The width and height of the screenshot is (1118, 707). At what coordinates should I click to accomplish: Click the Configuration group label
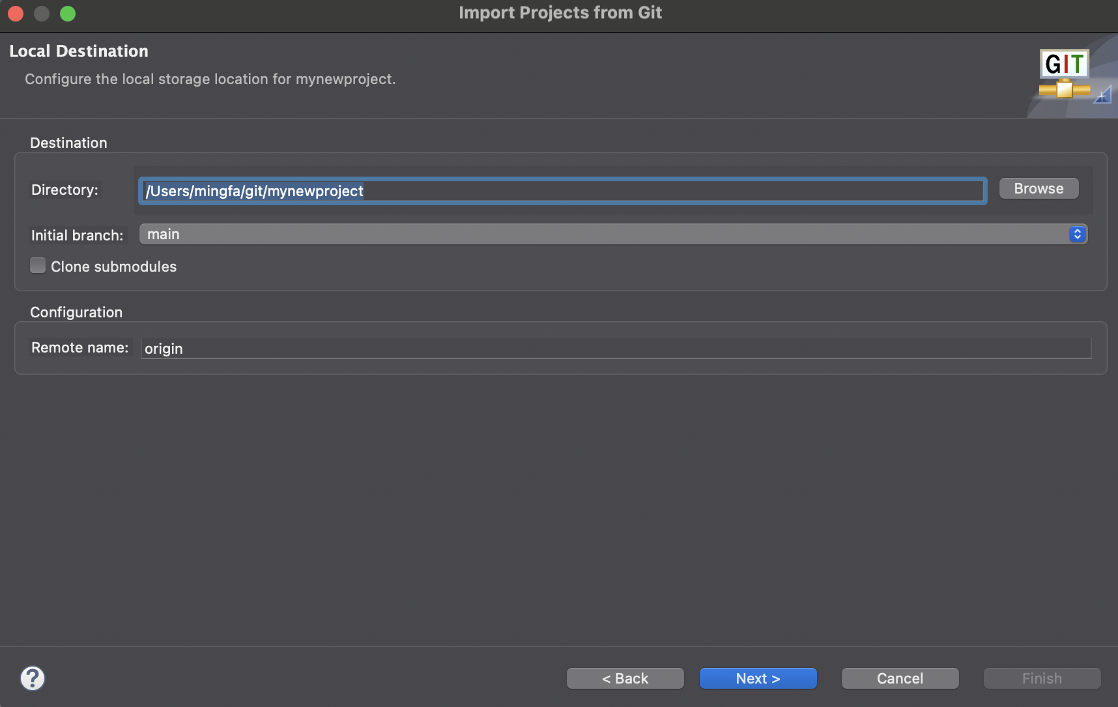point(76,312)
